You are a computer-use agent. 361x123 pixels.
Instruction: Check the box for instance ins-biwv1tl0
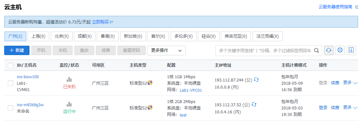pyautogui.click(x=11, y=83)
